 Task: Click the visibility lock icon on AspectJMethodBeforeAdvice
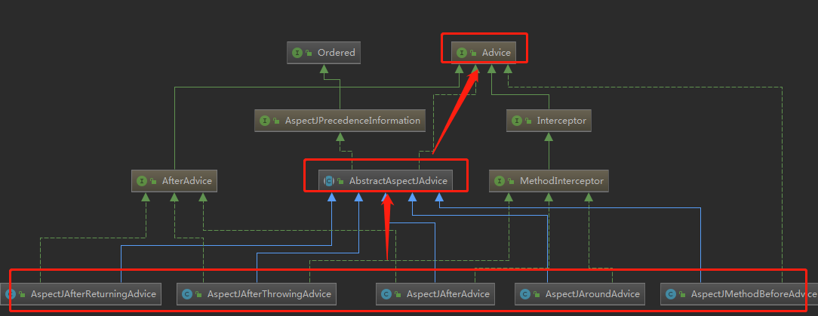click(682, 295)
